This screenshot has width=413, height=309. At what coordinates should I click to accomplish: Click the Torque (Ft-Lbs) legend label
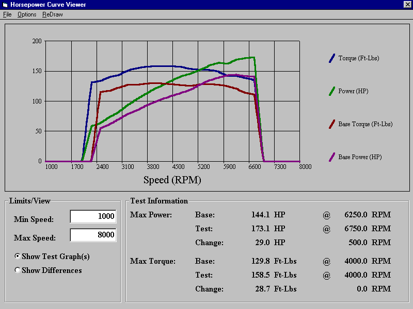358,58
